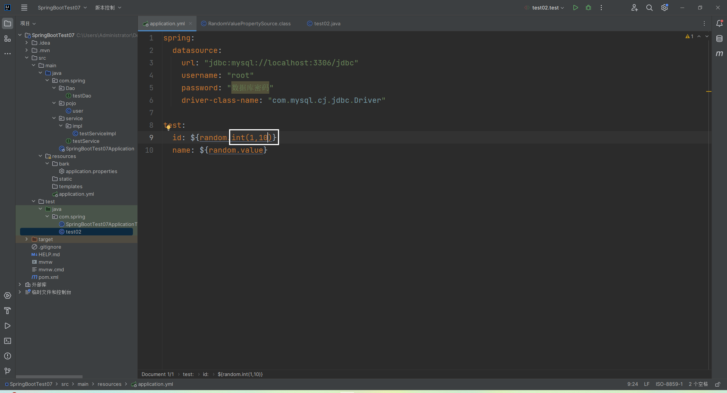
Task: Debug the test02.test configuration
Action: [x=588, y=8]
